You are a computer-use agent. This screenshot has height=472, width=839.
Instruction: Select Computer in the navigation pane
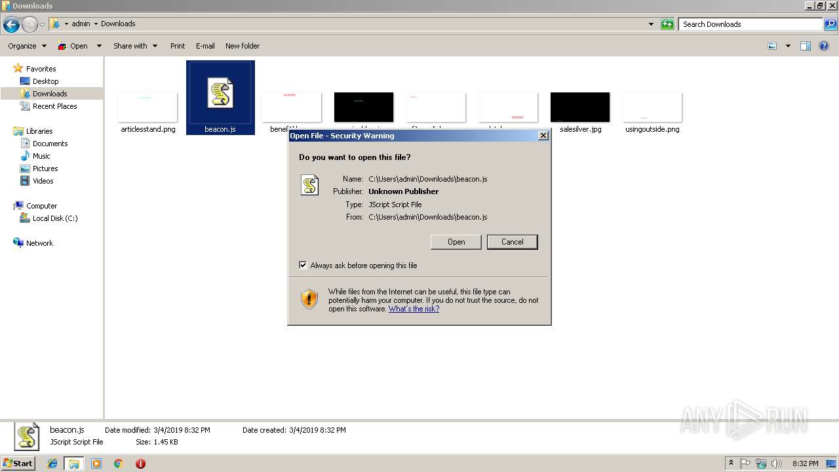(x=41, y=206)
